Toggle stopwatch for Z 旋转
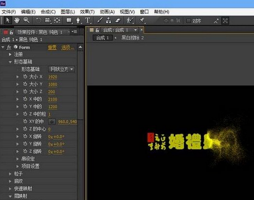The height and width of the screenshot is (200, 254). [x=25, y=151]
